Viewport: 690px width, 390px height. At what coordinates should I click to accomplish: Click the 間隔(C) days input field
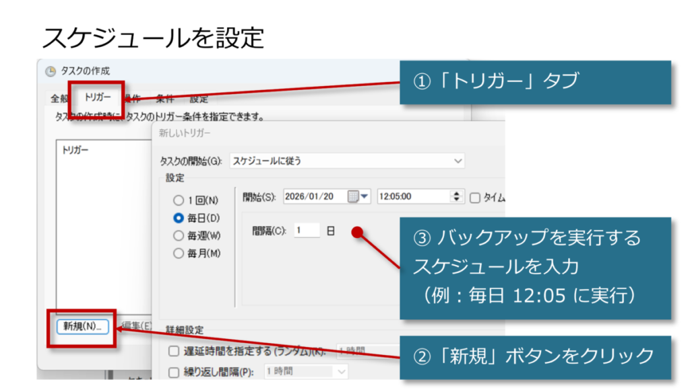pos(307,231)
